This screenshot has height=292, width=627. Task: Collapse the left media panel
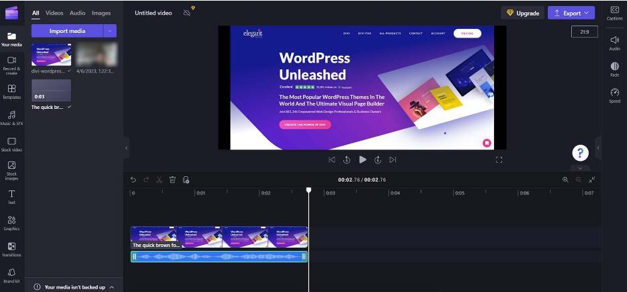click(x=126, y=148)
